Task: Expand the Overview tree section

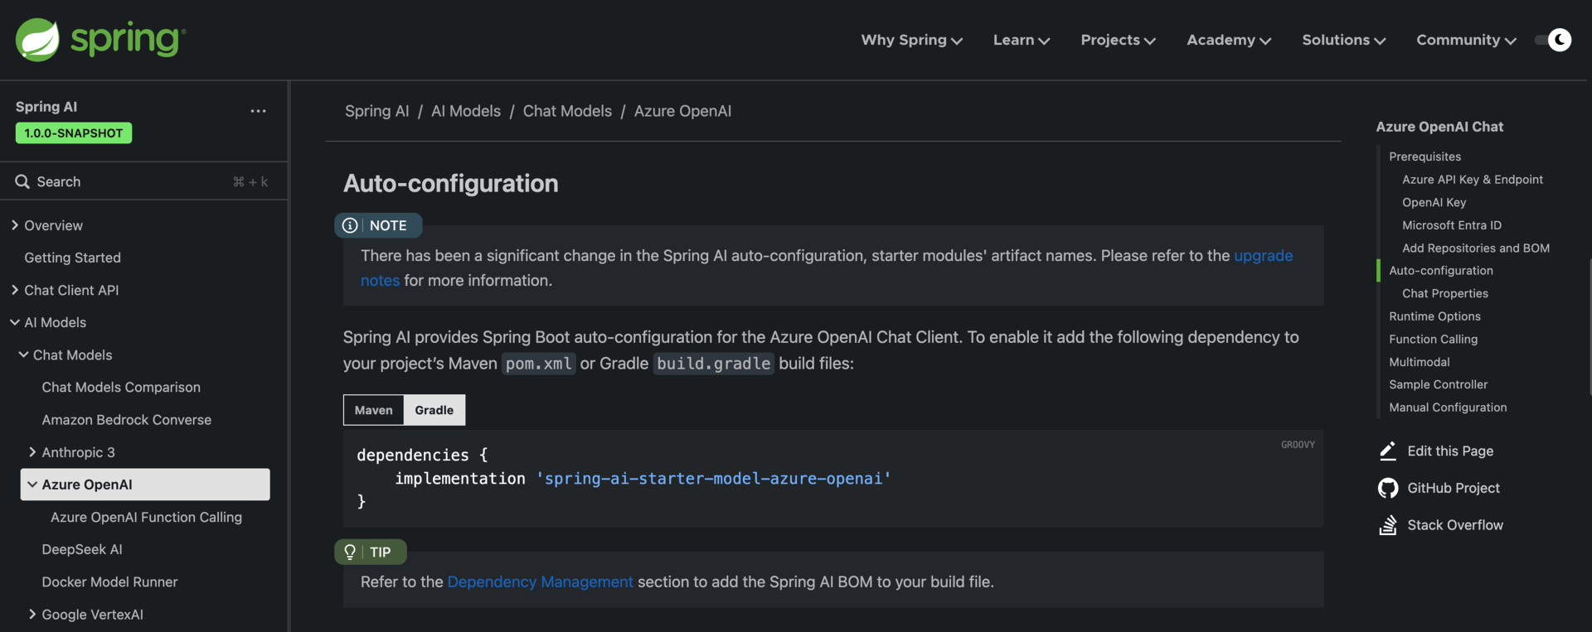Action: point(15,225)
